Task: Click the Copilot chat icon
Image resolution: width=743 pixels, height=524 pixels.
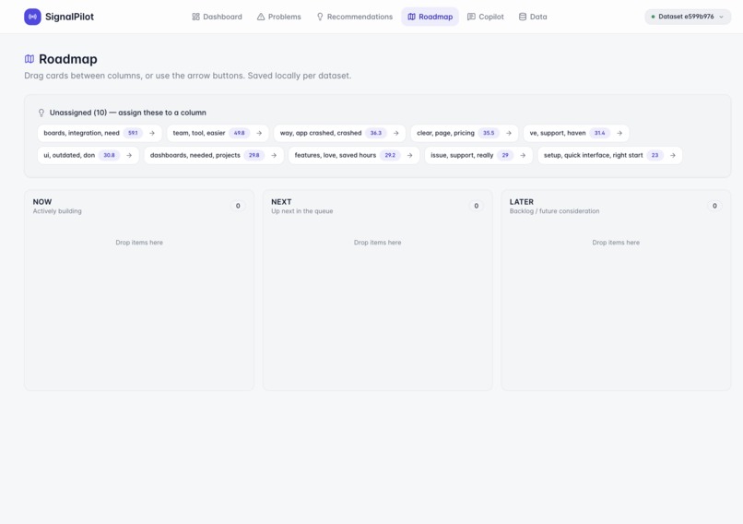Action: 471,17
